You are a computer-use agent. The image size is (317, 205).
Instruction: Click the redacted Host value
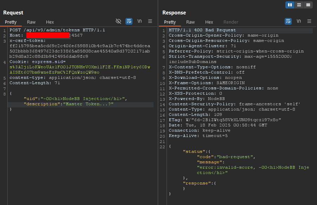[x=48, y=35]
